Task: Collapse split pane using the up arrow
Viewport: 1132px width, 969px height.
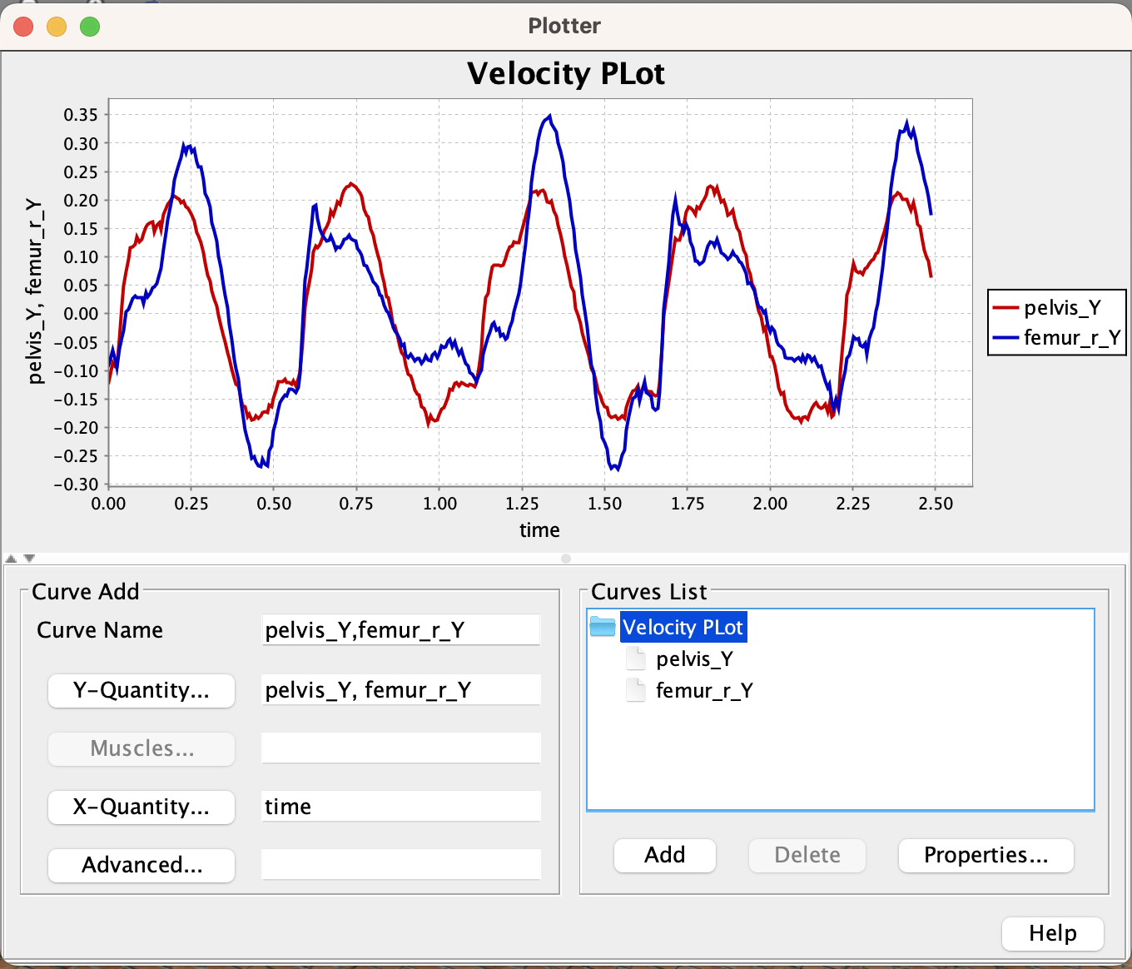Action: tap(11, 559)
